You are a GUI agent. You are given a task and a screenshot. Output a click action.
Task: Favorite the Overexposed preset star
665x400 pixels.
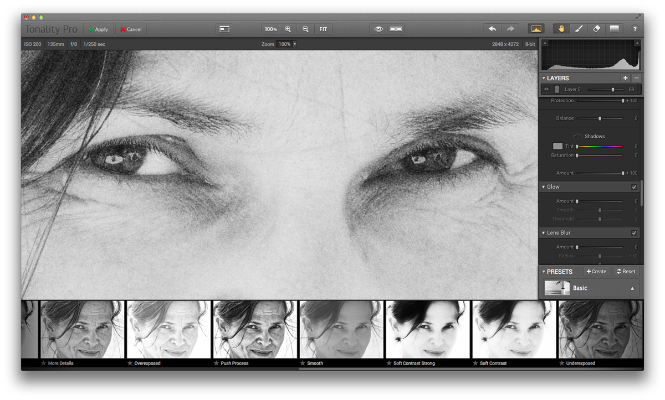[x=130, y=363]
